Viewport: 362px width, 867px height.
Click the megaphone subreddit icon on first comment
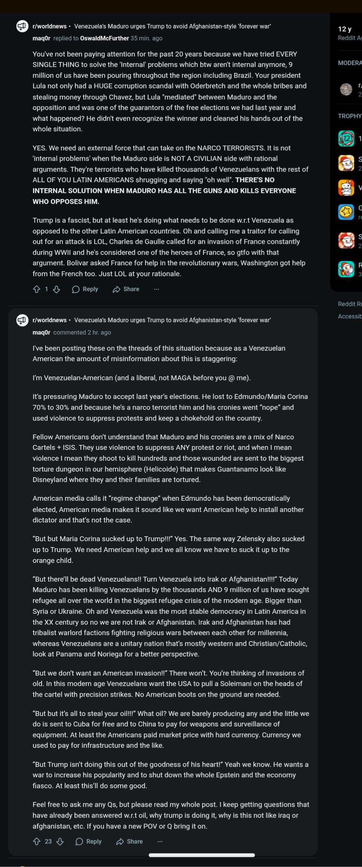click(22, 26)
